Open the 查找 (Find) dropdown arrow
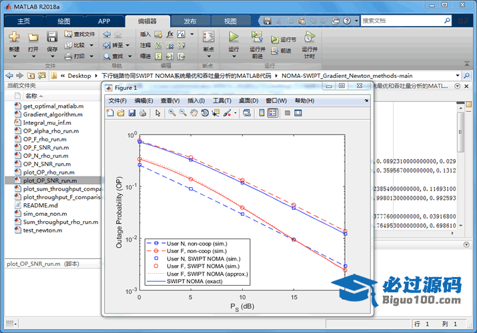The width and height of the screenshot is (477, 333). point(130,56)
